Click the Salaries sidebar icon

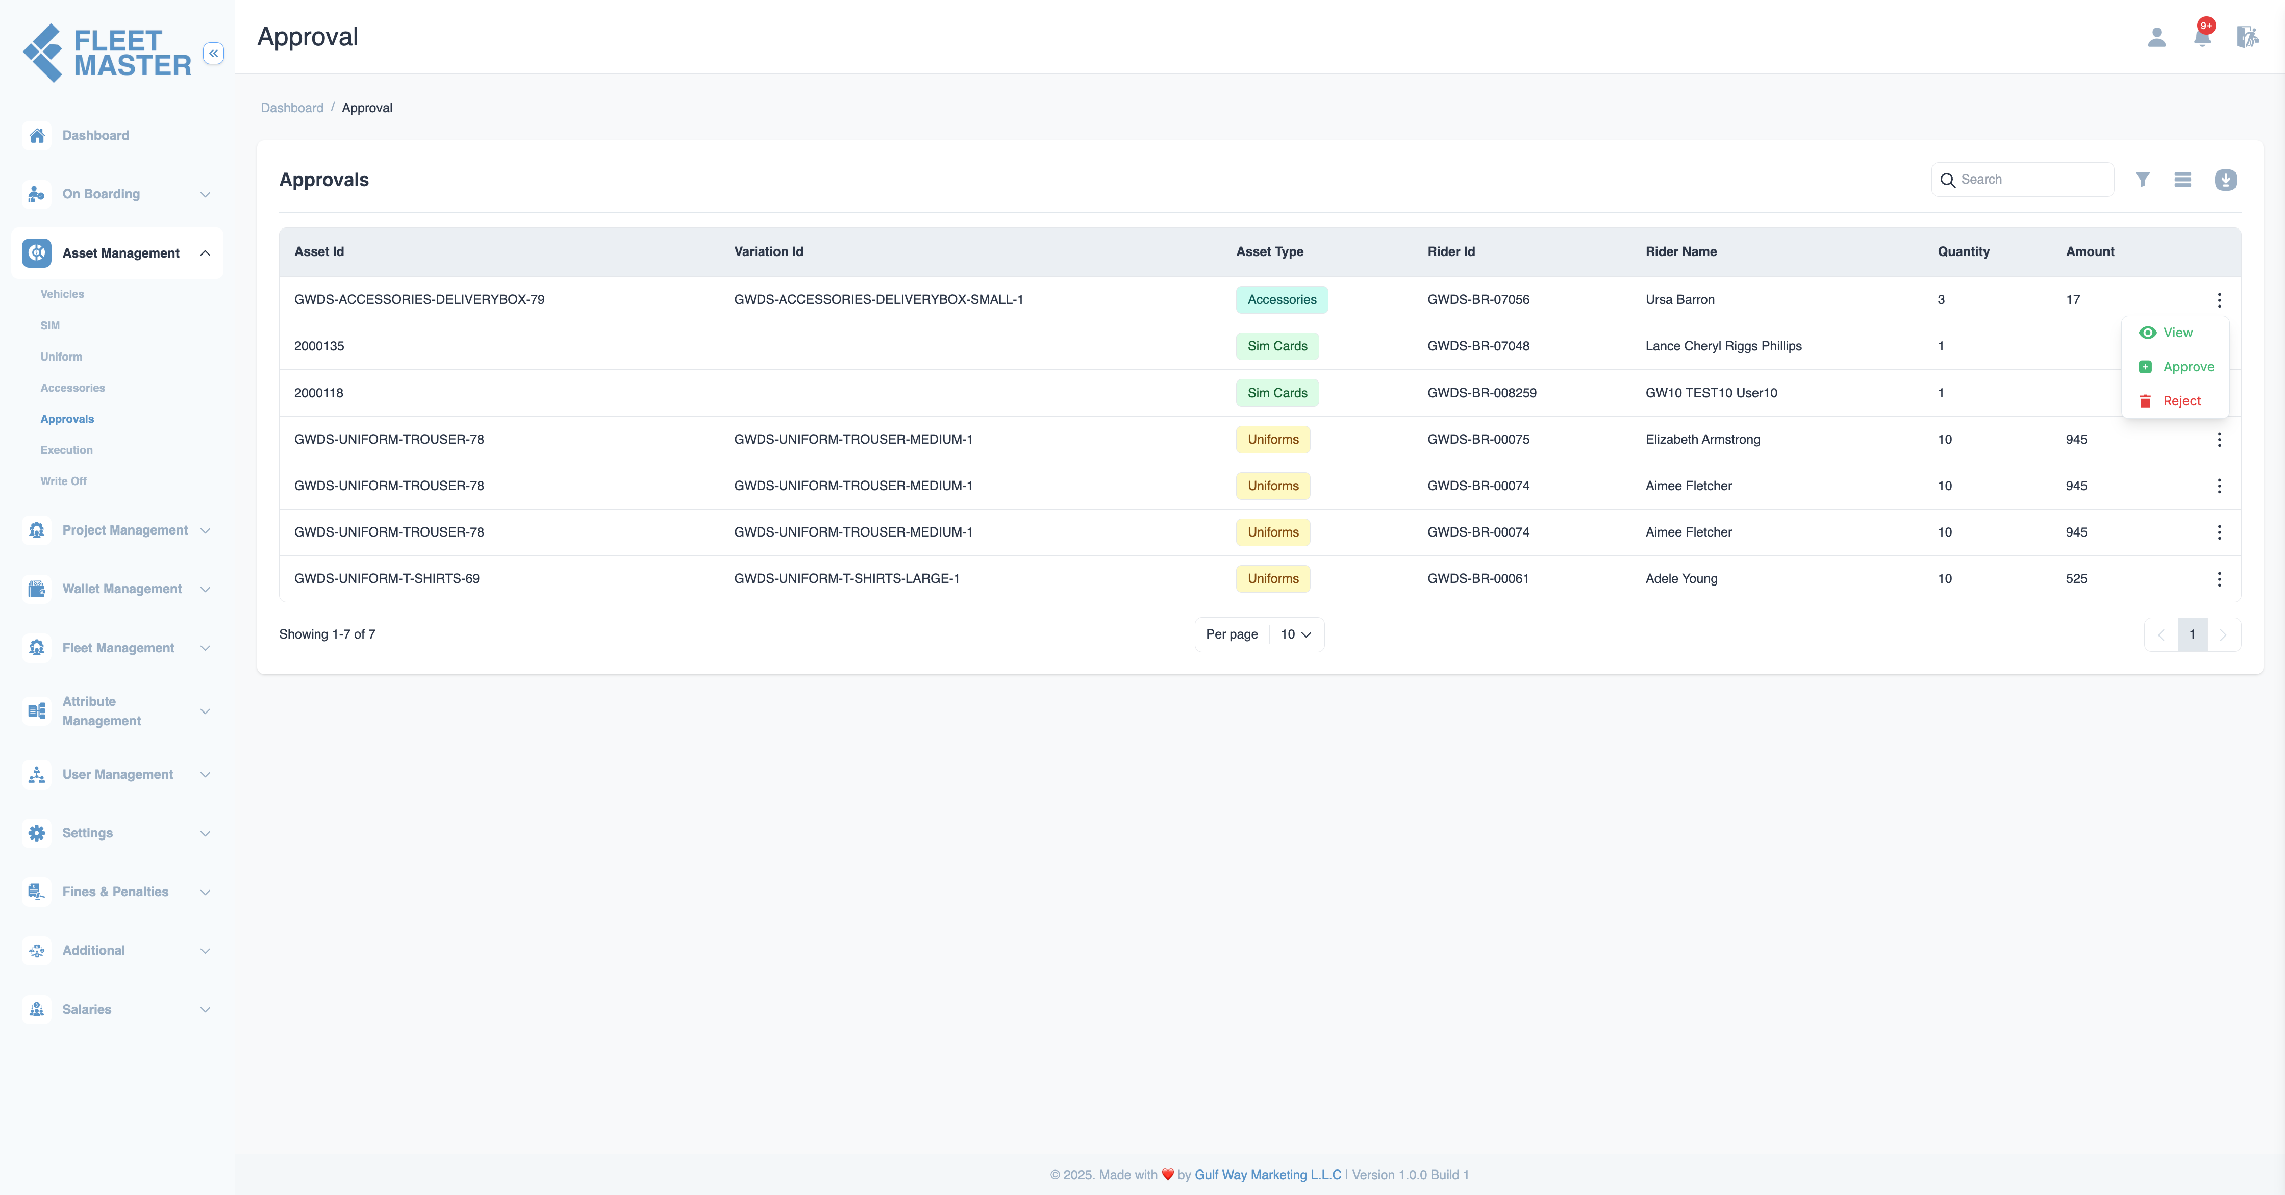(36, 1010)
